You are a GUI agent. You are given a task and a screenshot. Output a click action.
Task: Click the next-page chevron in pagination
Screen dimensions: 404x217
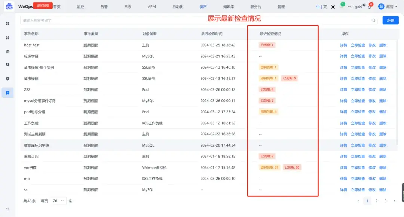tap(395, 201)
